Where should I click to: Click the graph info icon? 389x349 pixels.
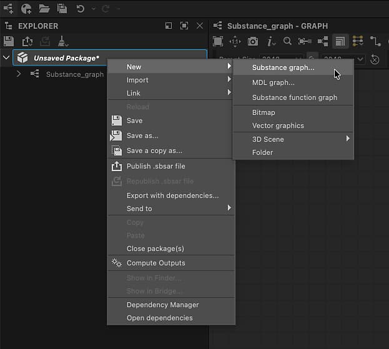pyautogui.click(x=270, y=41)
